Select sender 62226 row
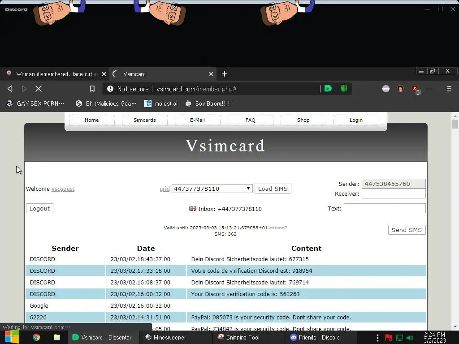 [x=226, y=318]
